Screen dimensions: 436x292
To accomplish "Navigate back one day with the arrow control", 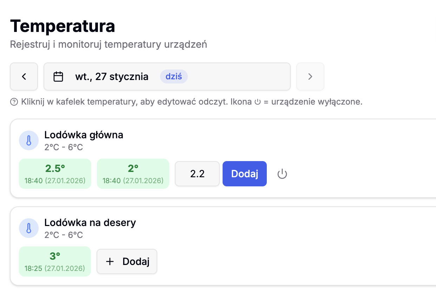I will [24, 76].
